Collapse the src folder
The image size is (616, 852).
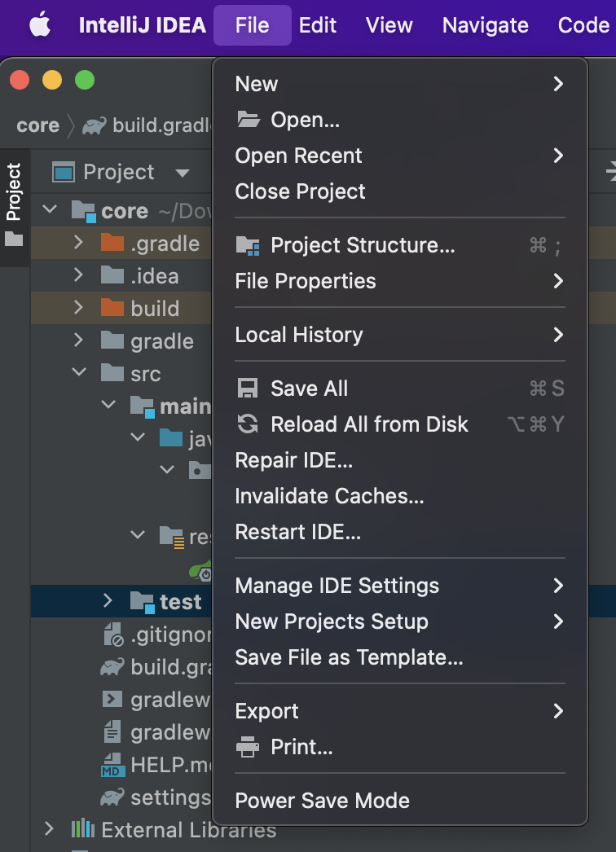point(78,373)
